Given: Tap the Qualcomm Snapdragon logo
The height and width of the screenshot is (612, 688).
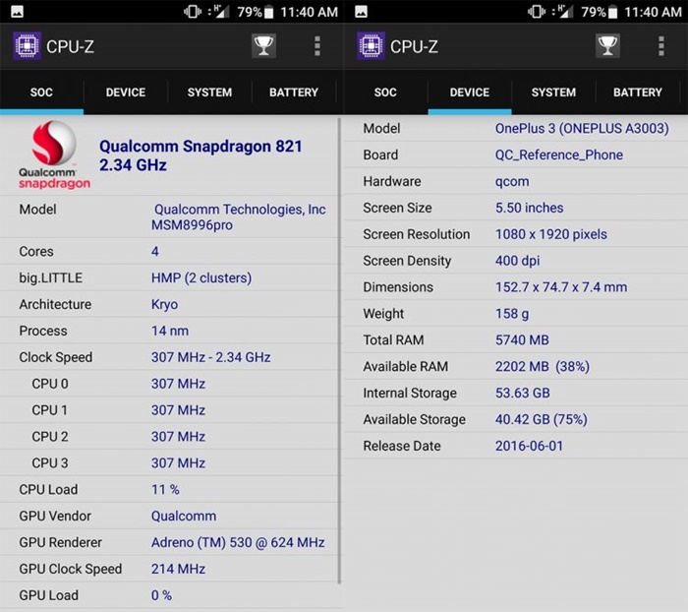Looking at the screenshot, I should click(54, 155).
